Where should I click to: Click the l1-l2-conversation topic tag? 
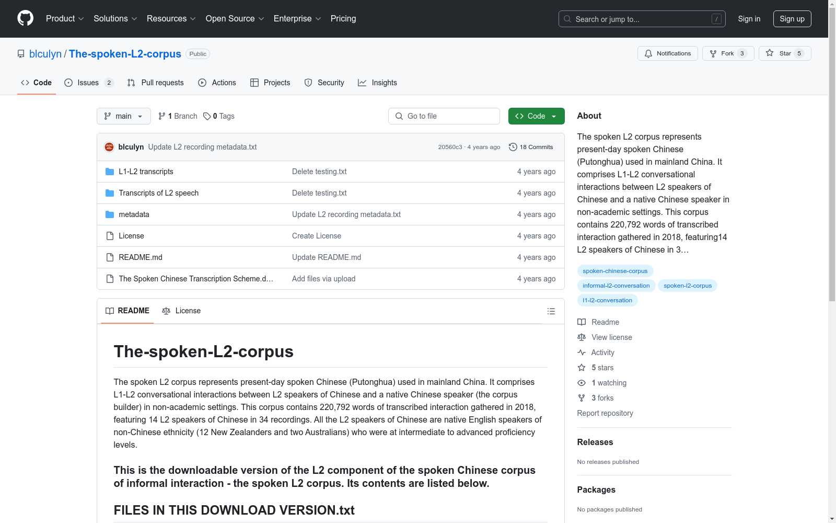(607, 300)
